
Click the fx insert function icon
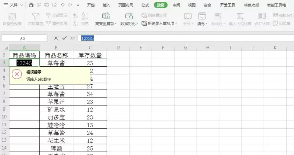pos(72,38)
